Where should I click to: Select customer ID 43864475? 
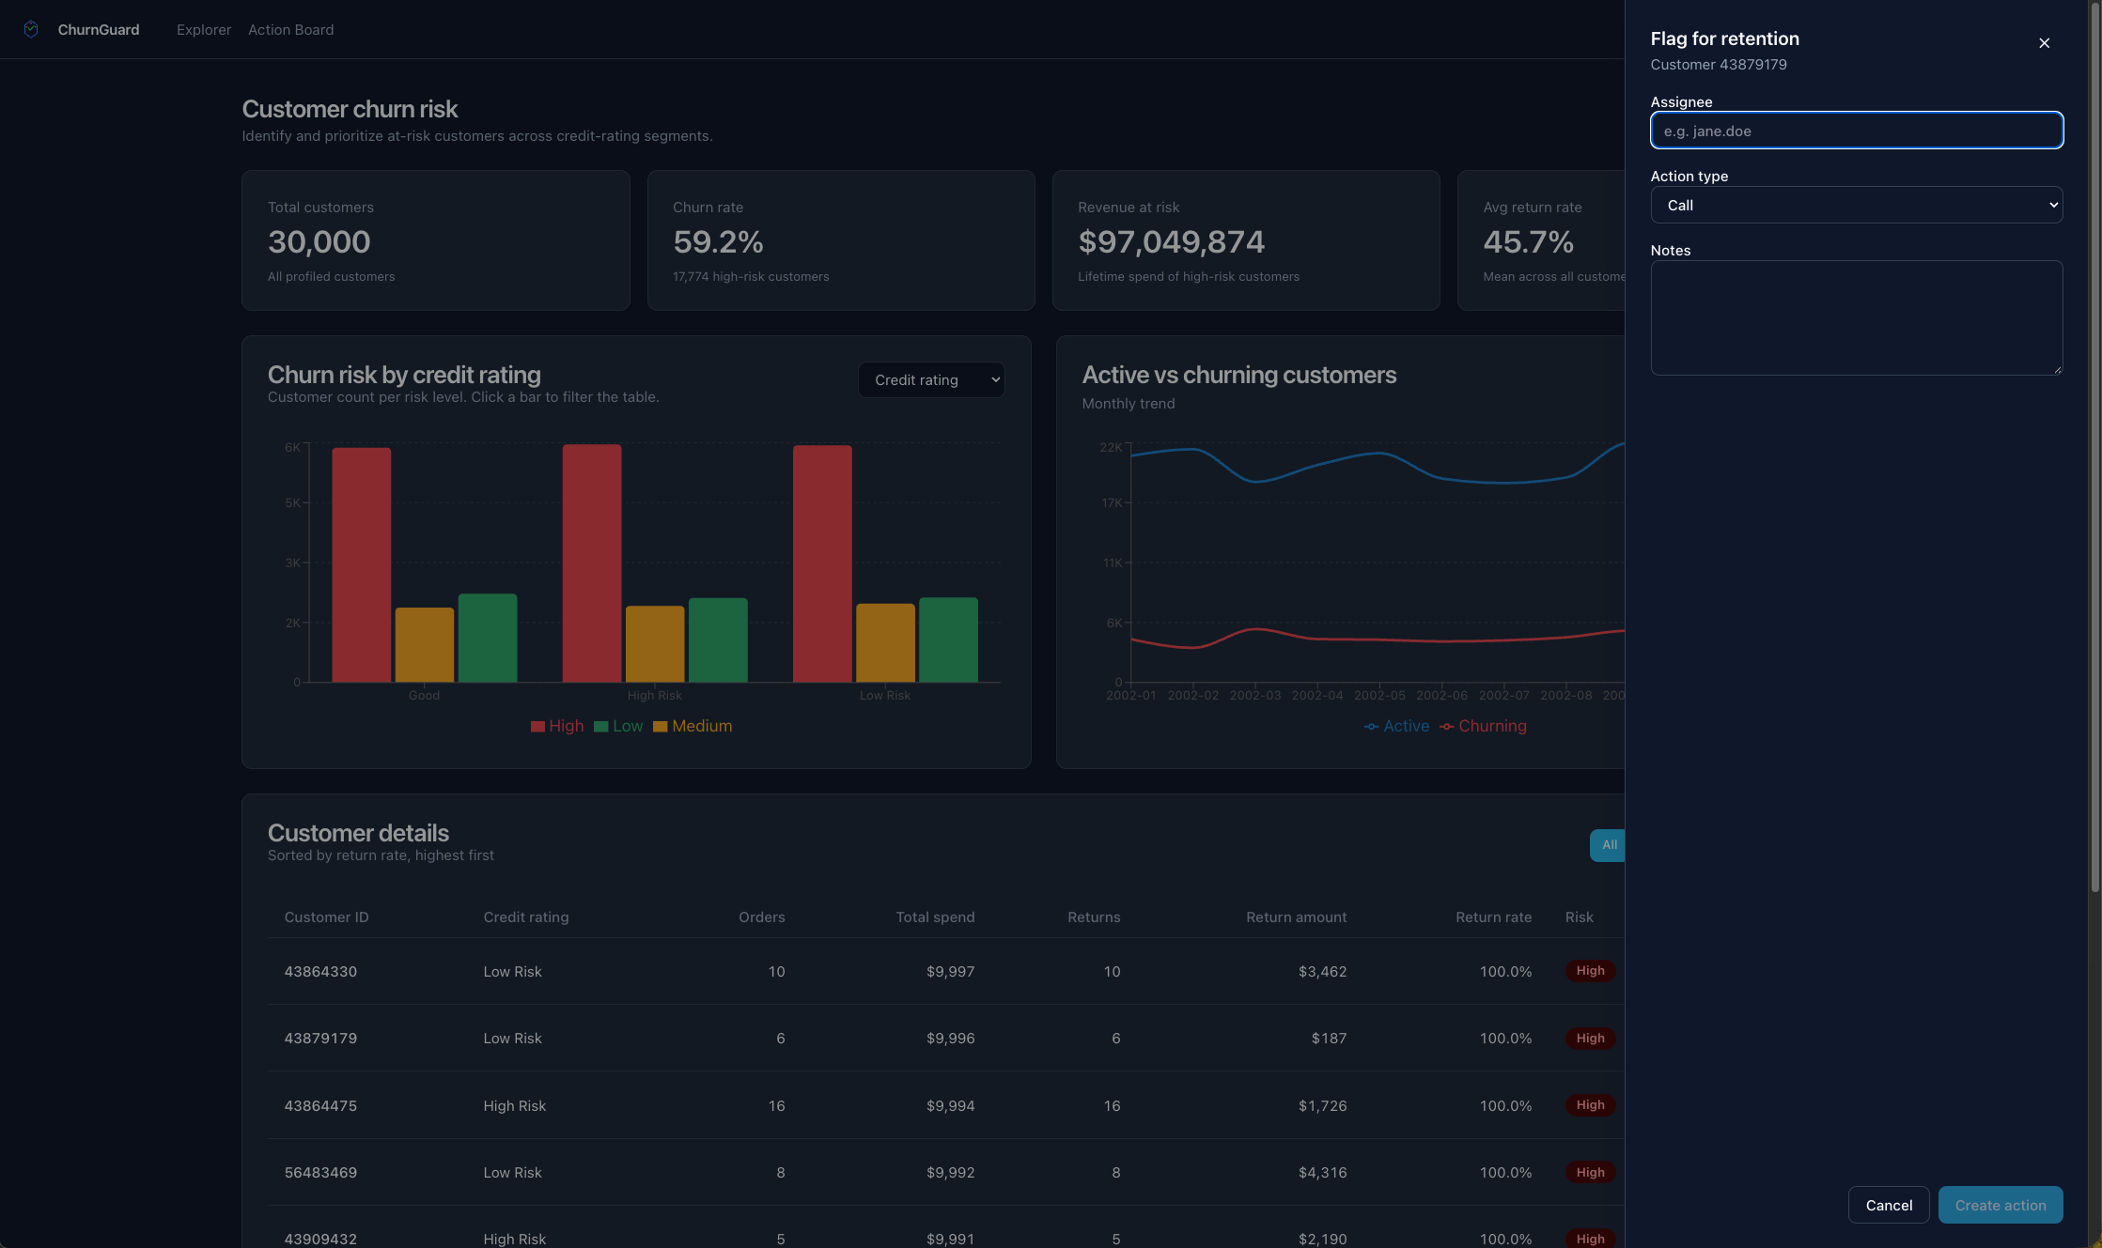[320, 1106]
